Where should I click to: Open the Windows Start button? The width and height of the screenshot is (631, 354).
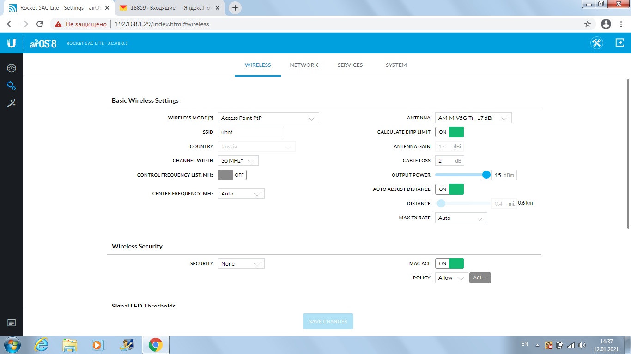tap(12, 345)
